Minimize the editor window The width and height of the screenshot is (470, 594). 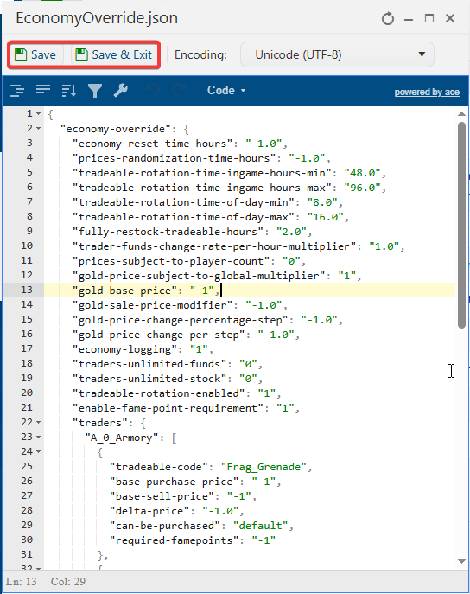pyautogui.click(x=409, y=19)
